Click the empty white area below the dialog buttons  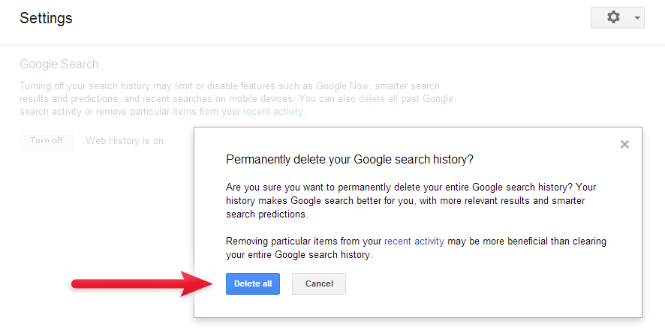[x=418, y=306]
